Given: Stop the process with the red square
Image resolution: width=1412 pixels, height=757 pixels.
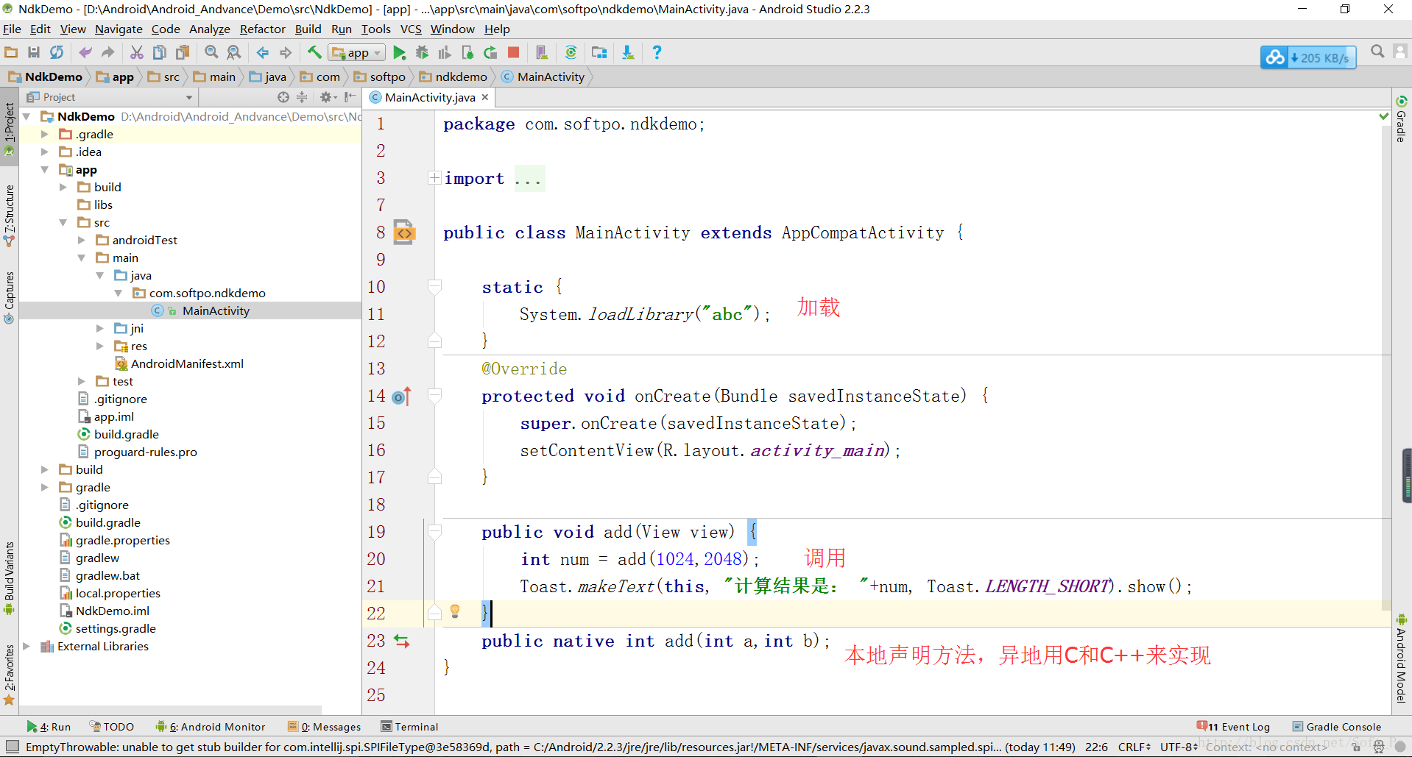Looking at the screenshot, I should (514, 52).
